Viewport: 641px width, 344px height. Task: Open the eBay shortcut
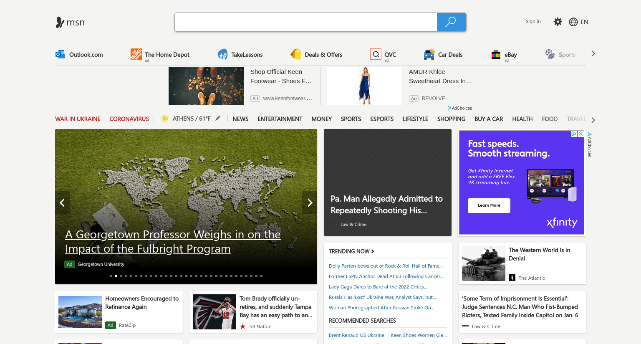coord(504,54)
